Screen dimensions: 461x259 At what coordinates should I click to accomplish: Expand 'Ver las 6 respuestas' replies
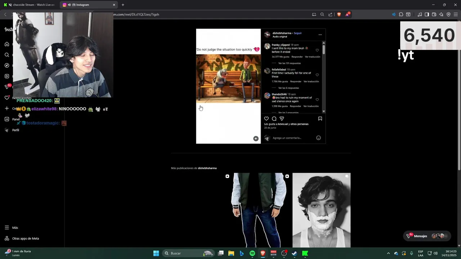point(288,88)
